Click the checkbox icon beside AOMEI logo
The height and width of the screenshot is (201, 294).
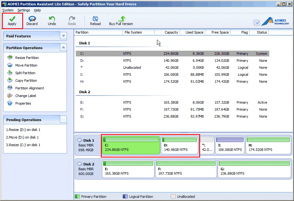[x=257, y=23]
